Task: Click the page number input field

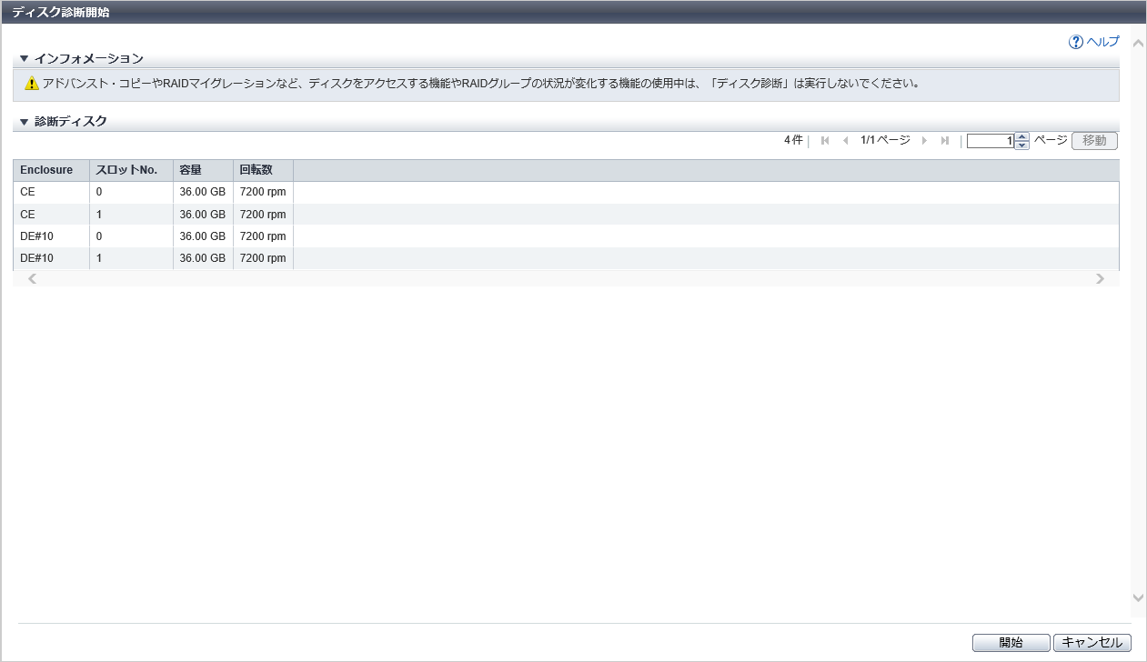Action: click(x=990, y=141)
